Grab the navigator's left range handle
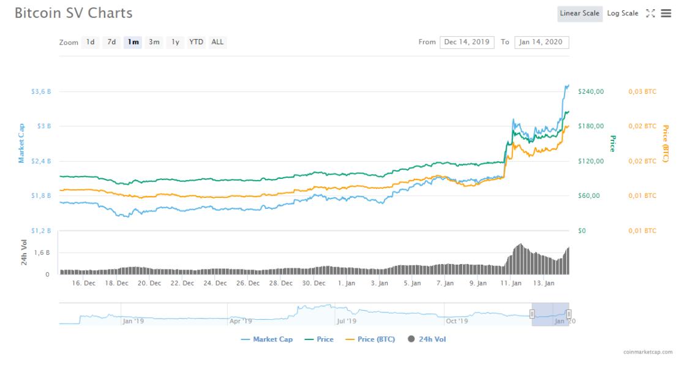 coord(531,314)
